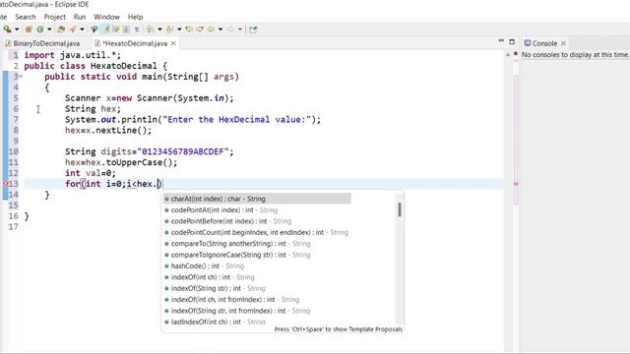Image resolution: width=630 pixels, height=354 pixels.
Task: Click the Next Edit Location icon
Action: [200, 29]
